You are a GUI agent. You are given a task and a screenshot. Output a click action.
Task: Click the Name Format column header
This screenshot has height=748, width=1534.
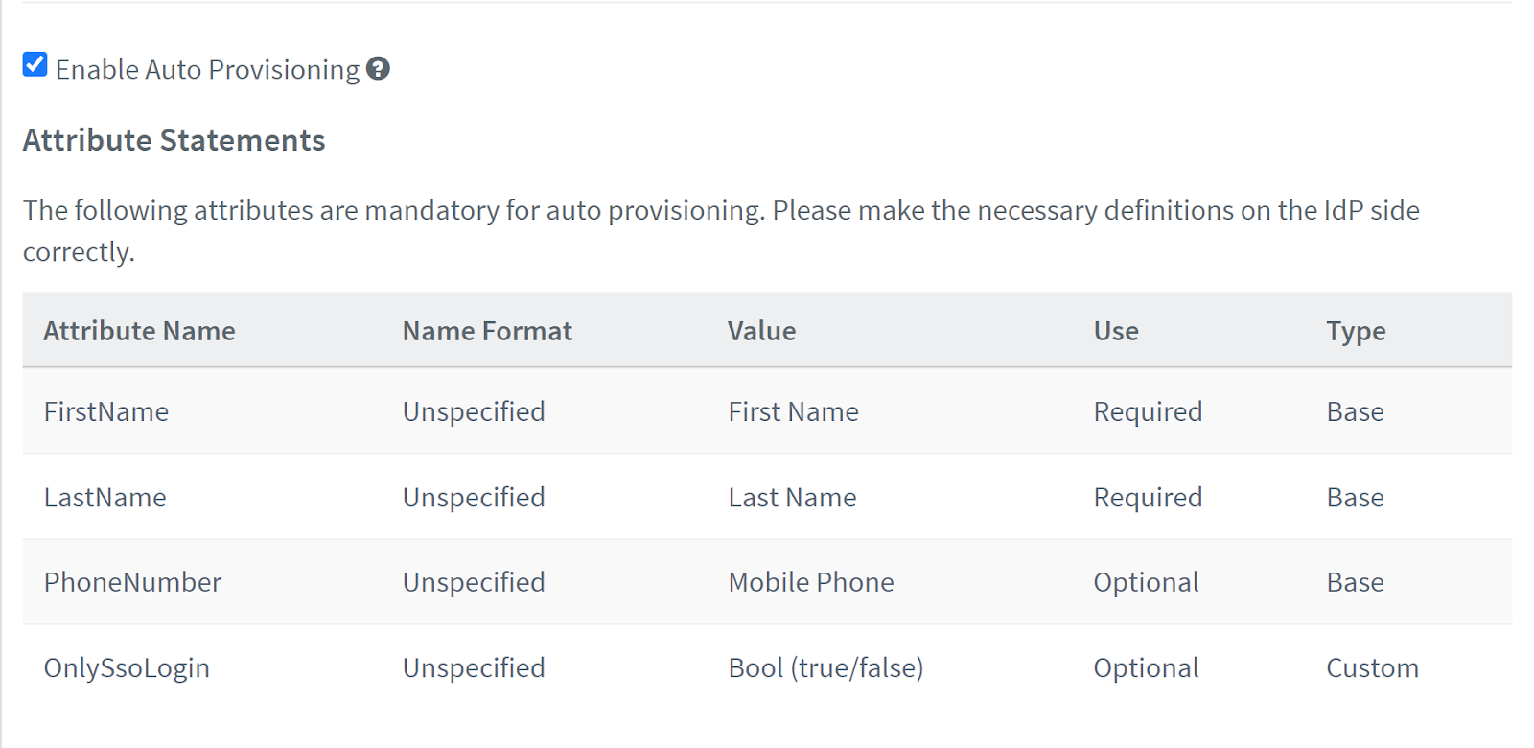pyautogui.click(x=487, y=331)
